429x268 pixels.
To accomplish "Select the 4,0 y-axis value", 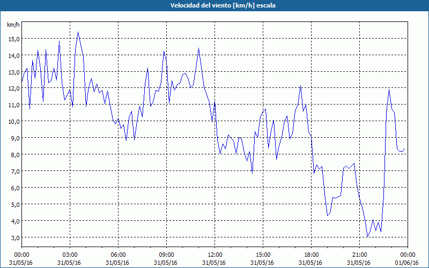I will click(15, 221).
